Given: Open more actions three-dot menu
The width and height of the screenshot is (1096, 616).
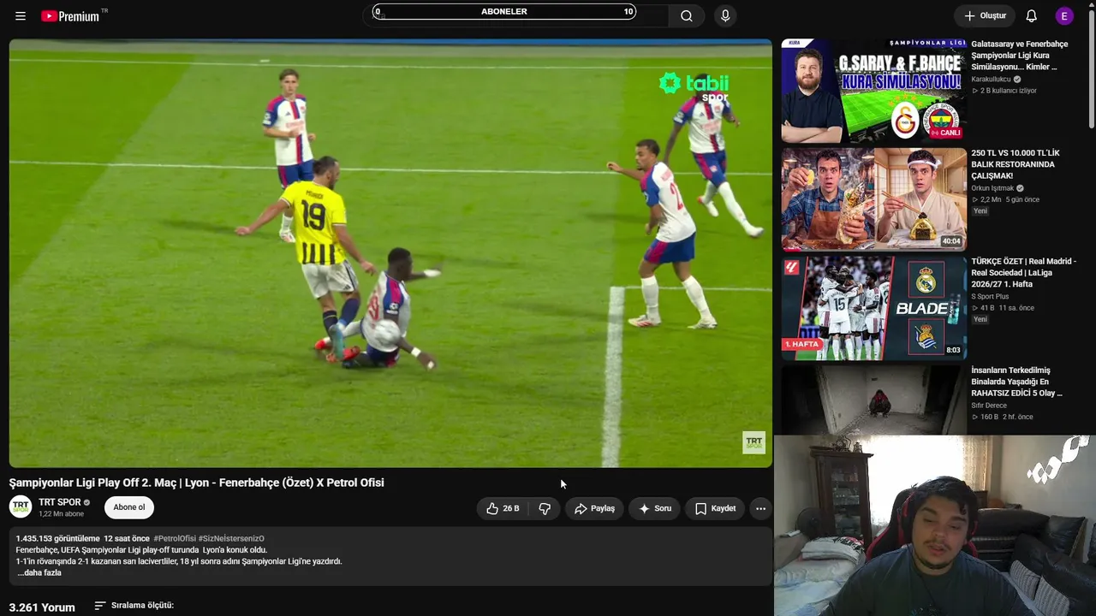Looking at the screenshot, I should point(760,508).
